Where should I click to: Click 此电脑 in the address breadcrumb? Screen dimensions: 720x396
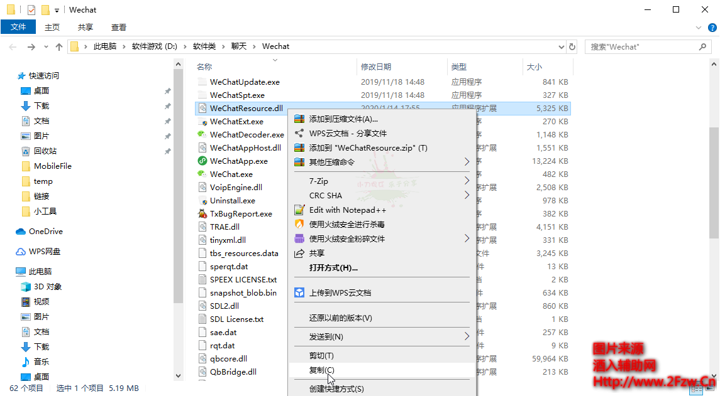click(x=104, y=46)
